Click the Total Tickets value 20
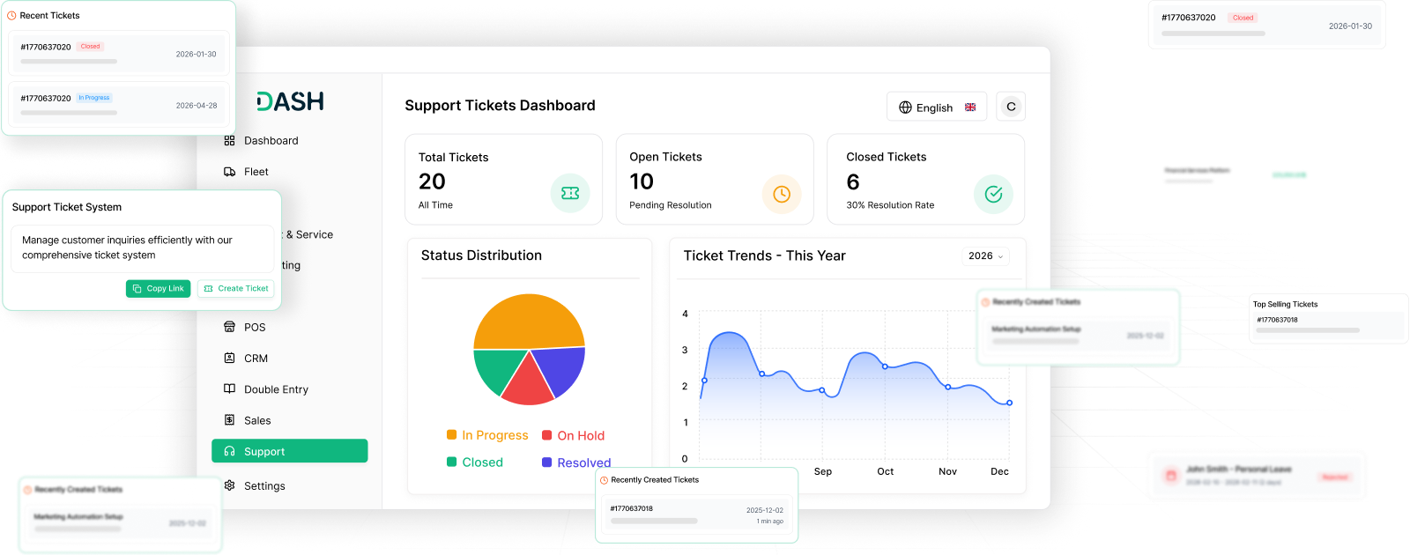The width and height of the screenshot is (1410, 555). click(432, 181)
